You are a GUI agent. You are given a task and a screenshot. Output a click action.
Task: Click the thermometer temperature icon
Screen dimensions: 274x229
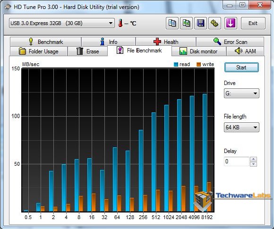coord(120,23)
